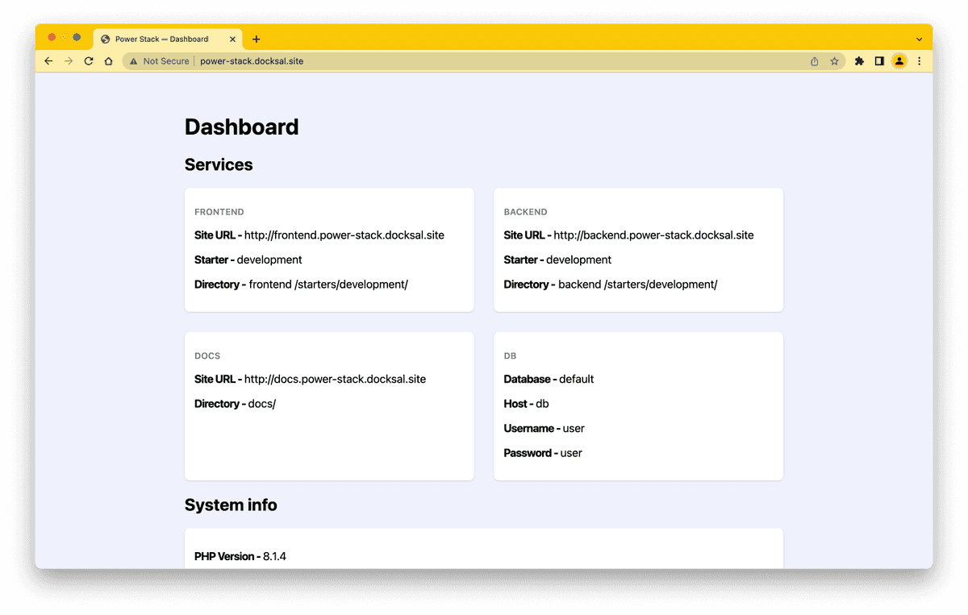968x615 pixels.
Task: Click the red close window button
Action: click(52, 37)
